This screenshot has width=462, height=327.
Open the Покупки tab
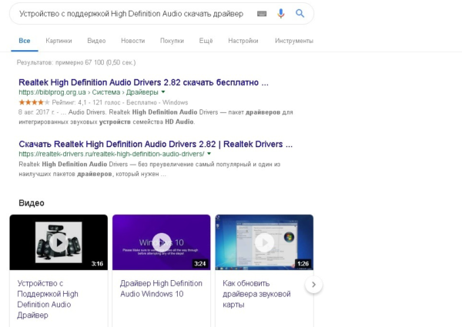click(x=172, y=41)
